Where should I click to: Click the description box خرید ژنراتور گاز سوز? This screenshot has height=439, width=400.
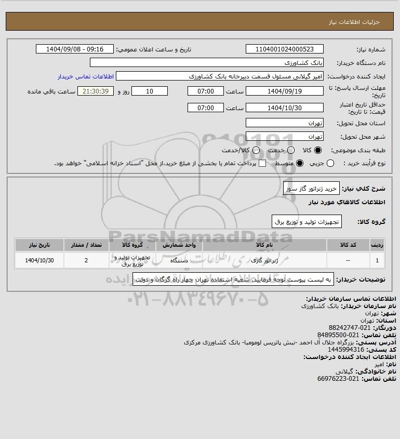[311, 189]
